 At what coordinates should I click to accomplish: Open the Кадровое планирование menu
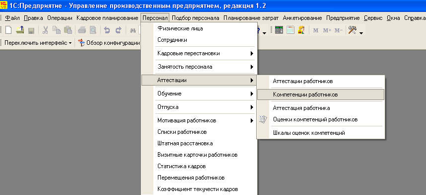coord(107,18)
